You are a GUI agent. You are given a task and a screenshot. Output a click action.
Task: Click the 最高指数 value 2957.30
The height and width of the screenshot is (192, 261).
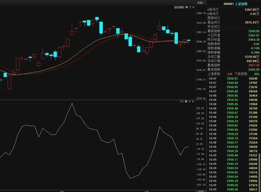(252, 66)
